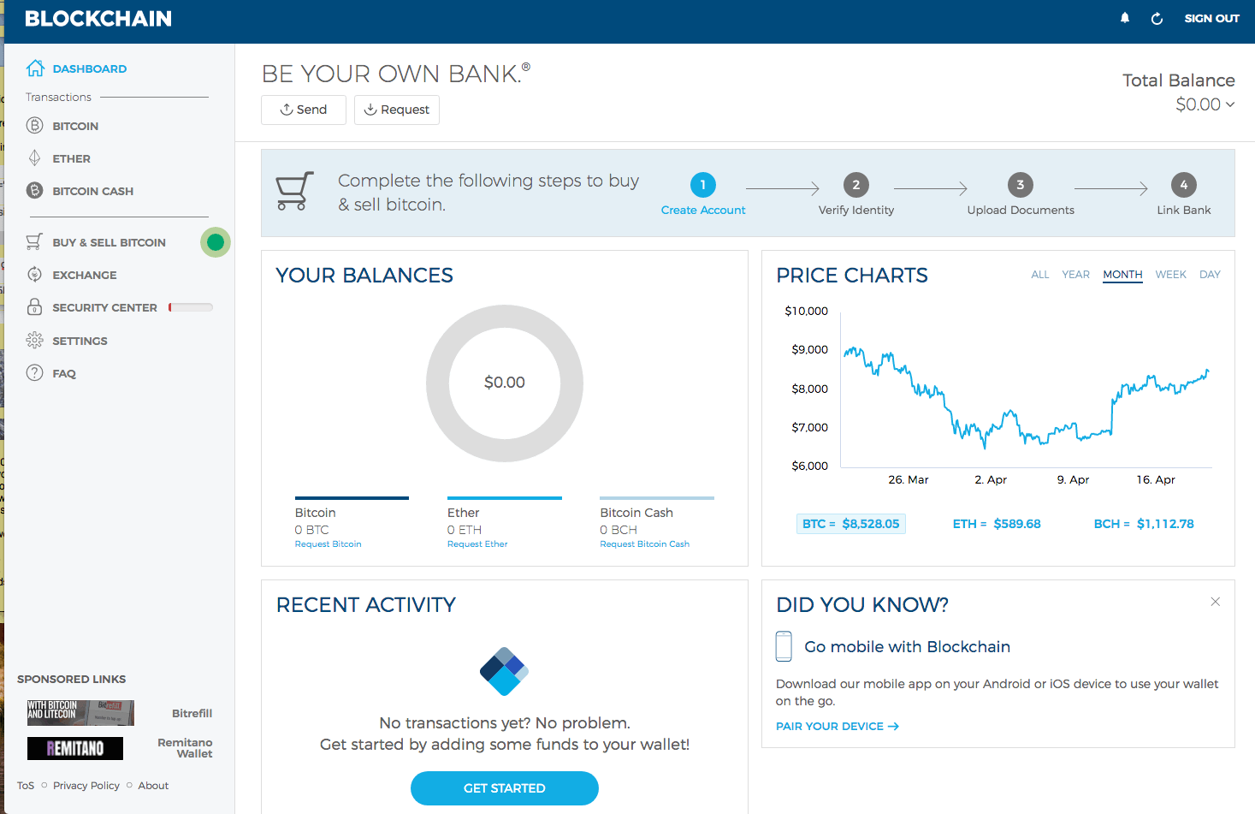The image size is (1255, 814).
Task: Click the Bitcoin balance color bar
Action: pyautogui.click(x=352, y=498)
